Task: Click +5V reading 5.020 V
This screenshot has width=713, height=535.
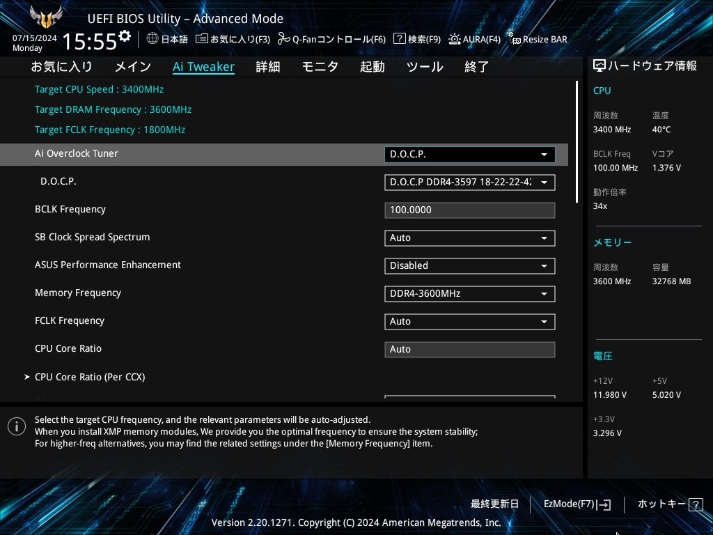Action: 666,395
